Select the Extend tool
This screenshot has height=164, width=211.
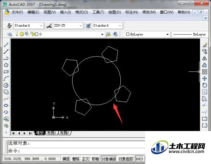[205, 112]
